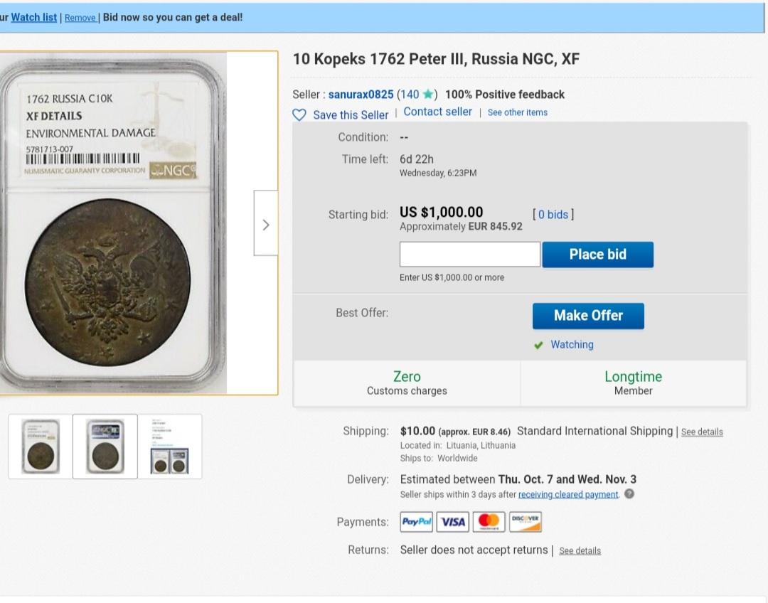Viewport: 768px width, 603px height.
Task: Click the Make Offer button
Action: 588,316
